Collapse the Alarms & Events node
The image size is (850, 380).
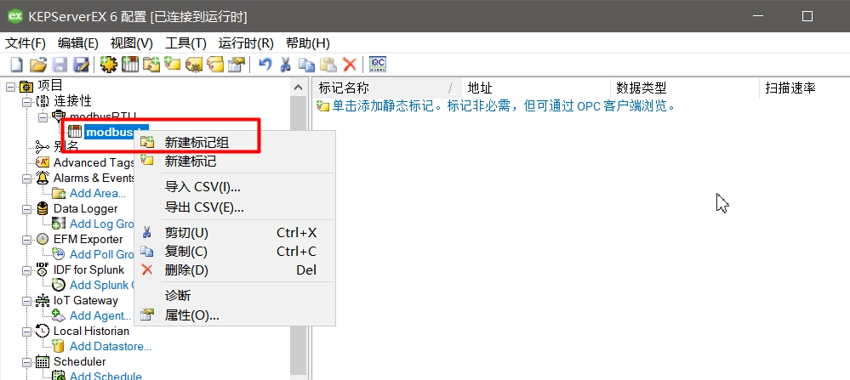tap(27, 178)
